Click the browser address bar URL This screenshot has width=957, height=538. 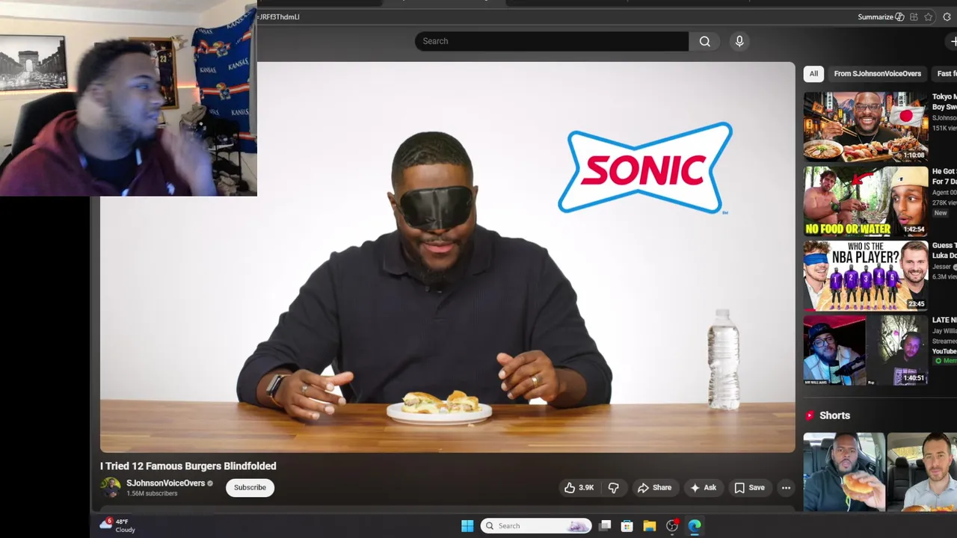point(279,16)
